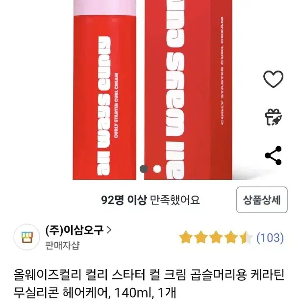Image resolution: width=301 pixels, height=301 pixels.
Task: Click the 판매자샵 seller shop label
Action: point(62,245)
